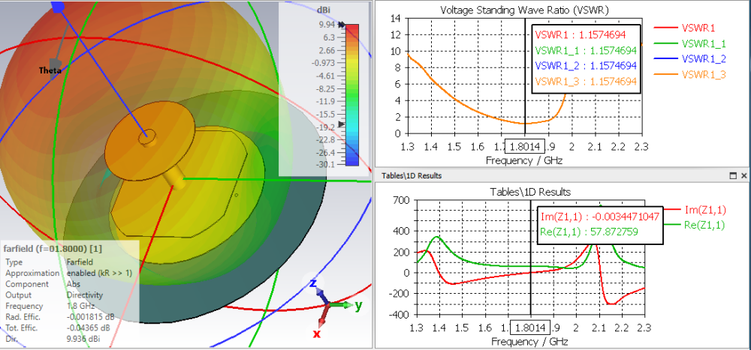Viewport: 751px width, 350px height.
Task: Click the lower arrow marker on dBi color bar
Action: click(x=341, y=124)
